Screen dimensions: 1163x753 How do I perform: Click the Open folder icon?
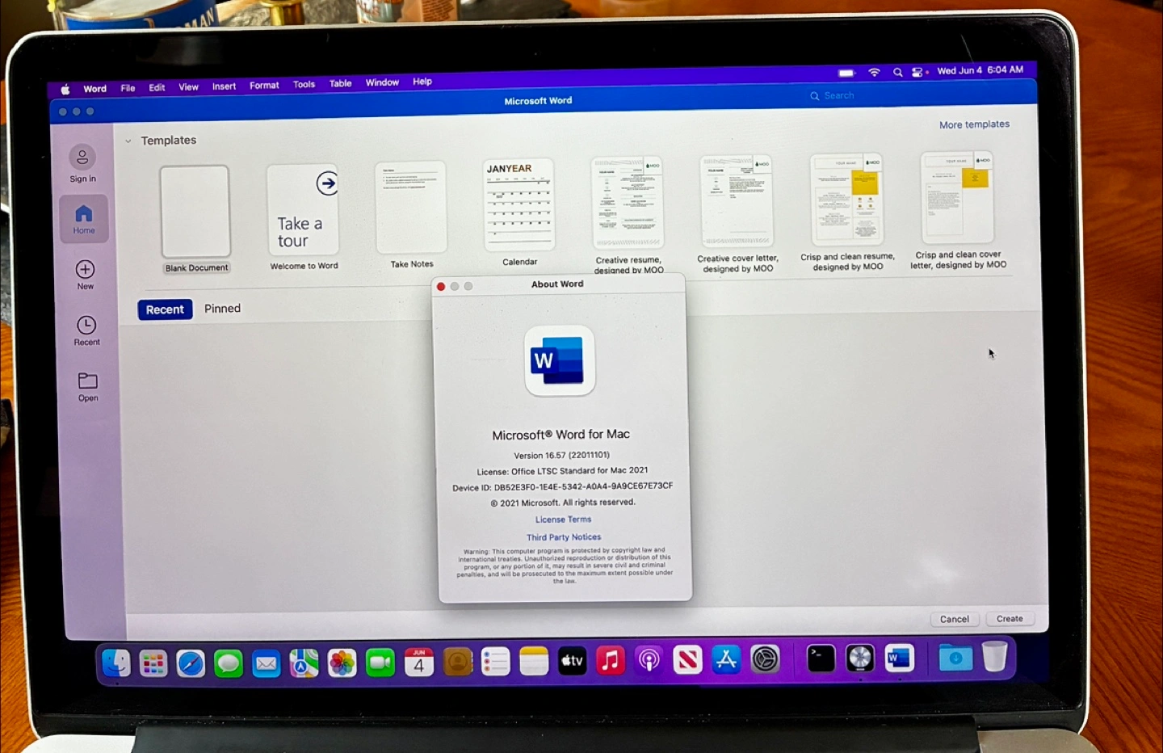pos(88,381)
